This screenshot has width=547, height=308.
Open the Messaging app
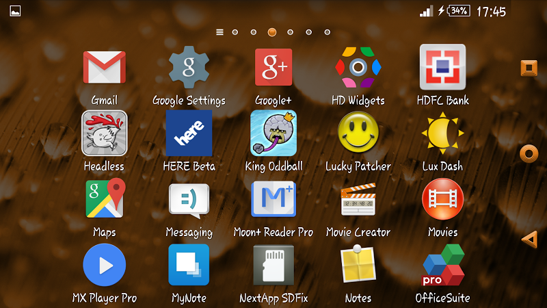click(x=189, y=201)
